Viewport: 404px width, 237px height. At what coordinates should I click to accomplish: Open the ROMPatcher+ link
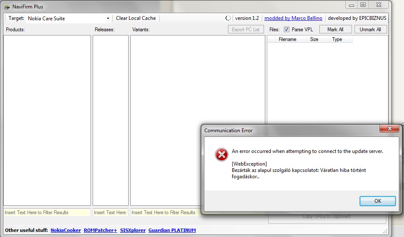(100, 230)
